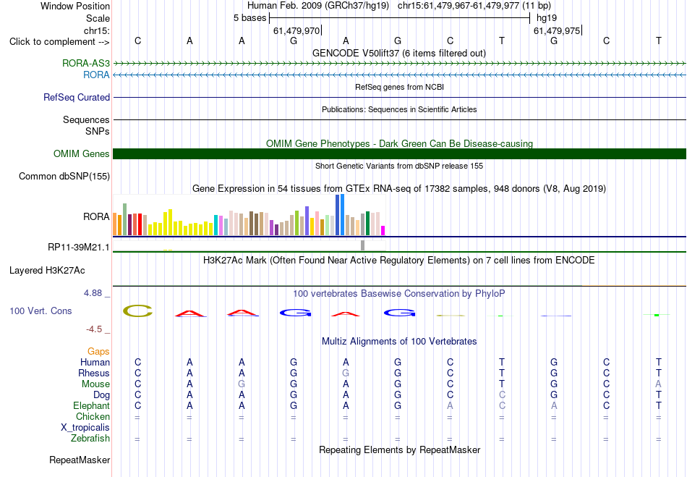Click the 61,479,975 coordinate tick label
The height and width of the screenshot is (477, 687).
pos(557,30)
